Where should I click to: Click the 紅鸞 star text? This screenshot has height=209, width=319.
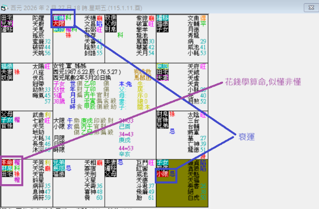142,169
